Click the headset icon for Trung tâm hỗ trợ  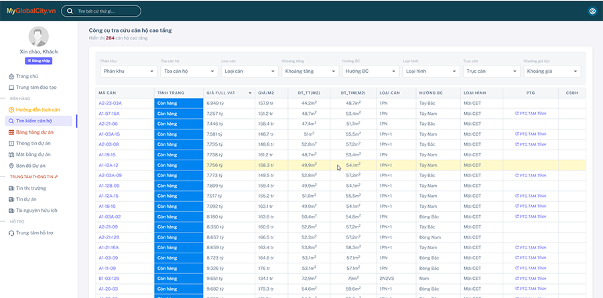pyautogui.click(x=11, y=233)
